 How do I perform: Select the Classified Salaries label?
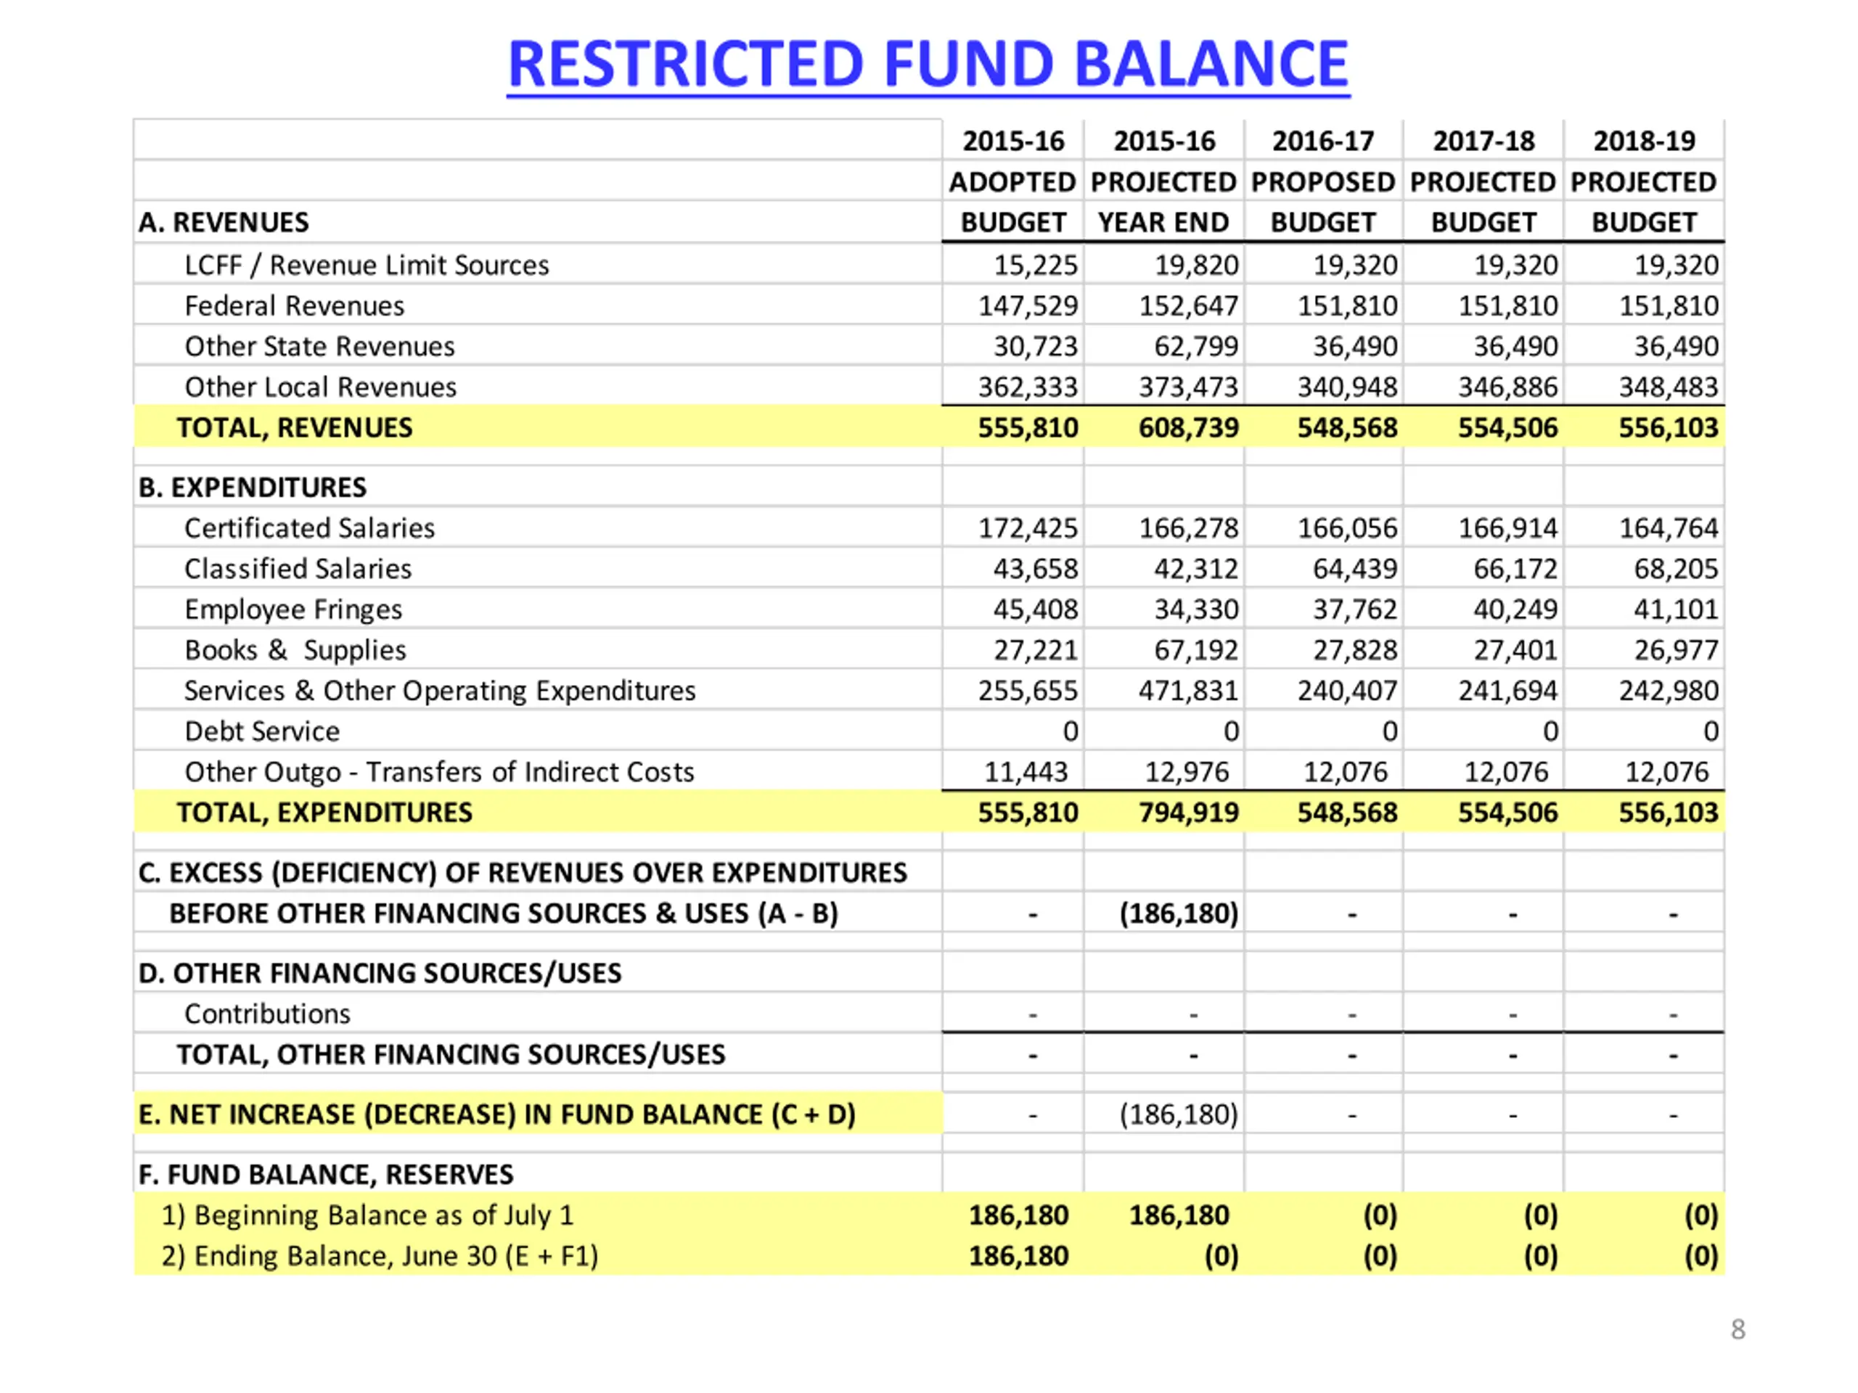point(298,569)
